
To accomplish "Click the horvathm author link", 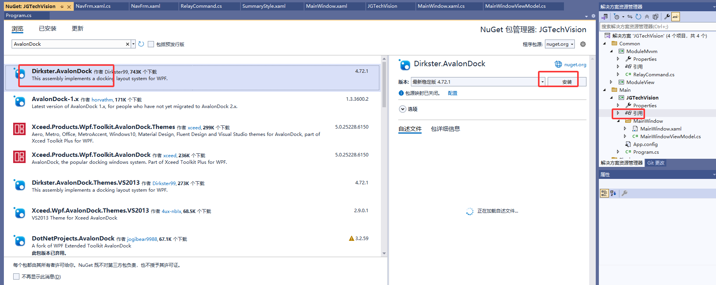I will pyautogui.click(x=102, y=100).
